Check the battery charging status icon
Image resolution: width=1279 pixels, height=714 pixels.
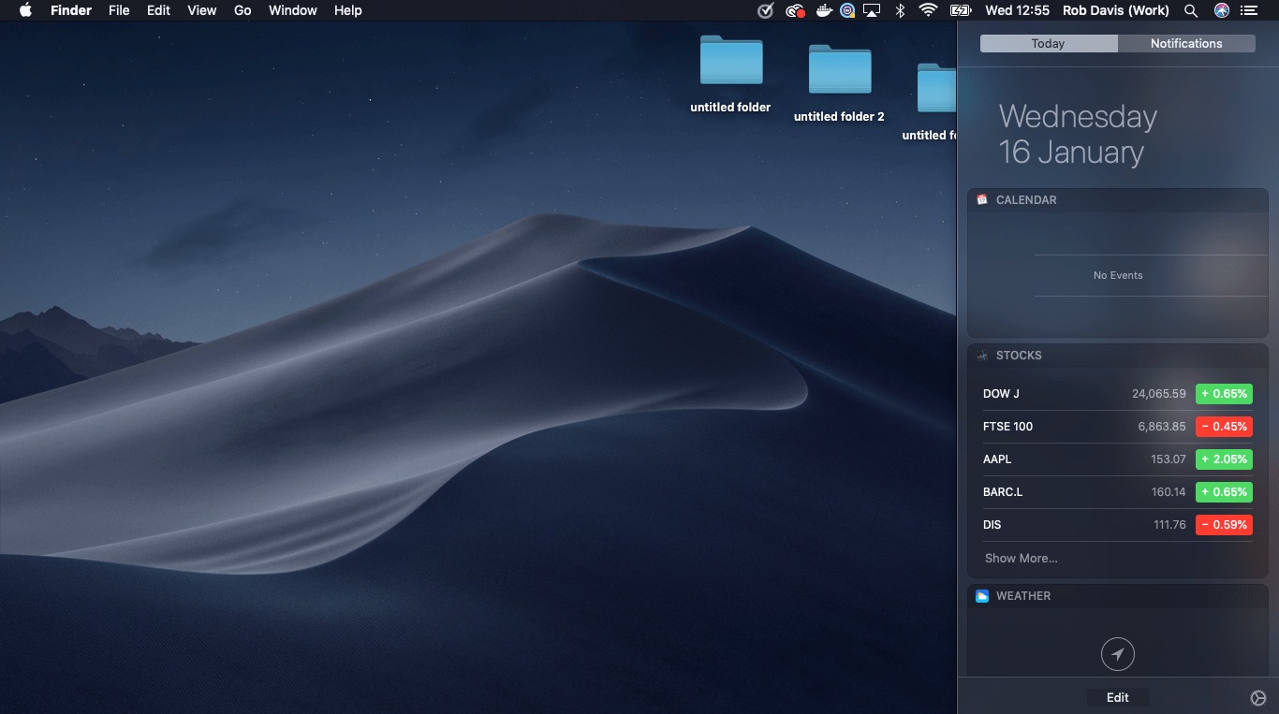tap(960, 10)
